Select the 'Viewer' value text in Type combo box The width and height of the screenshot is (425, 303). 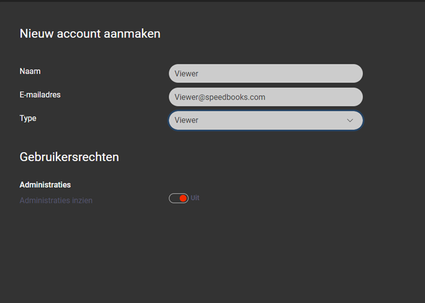pos(186,120)
